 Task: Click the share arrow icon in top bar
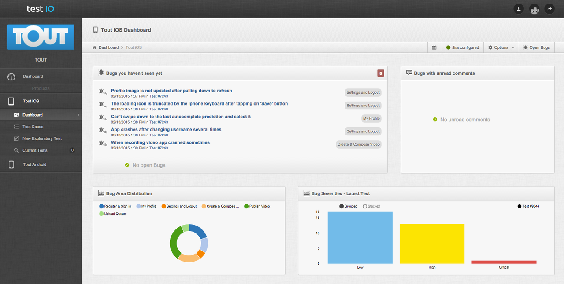click(x=549, y=9)
